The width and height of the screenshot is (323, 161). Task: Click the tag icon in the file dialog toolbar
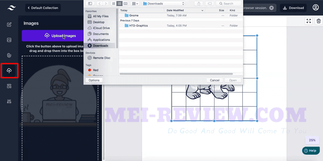pyautogui.click(x=210, y=3)
